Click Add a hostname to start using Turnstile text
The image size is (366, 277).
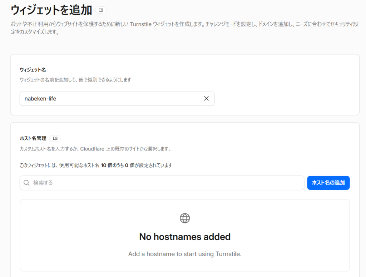tap(185, 254)
